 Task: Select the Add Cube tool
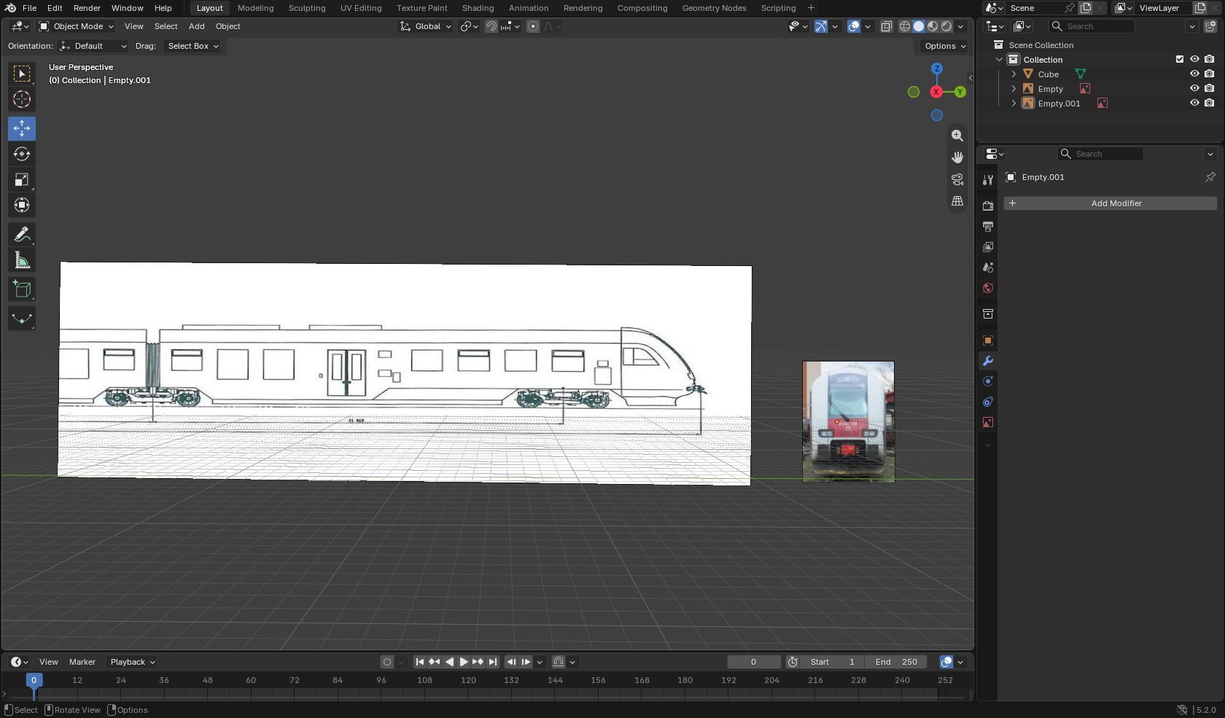click(22, 289)
